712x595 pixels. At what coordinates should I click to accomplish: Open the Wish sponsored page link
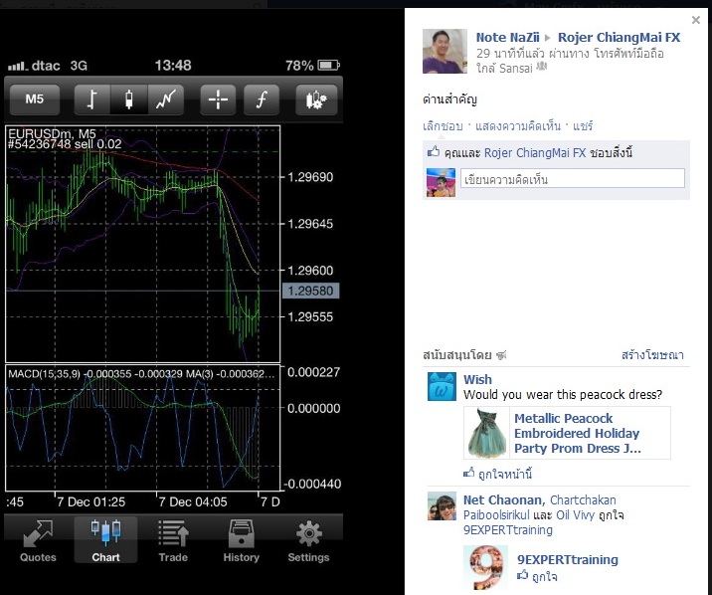point(477,379)
